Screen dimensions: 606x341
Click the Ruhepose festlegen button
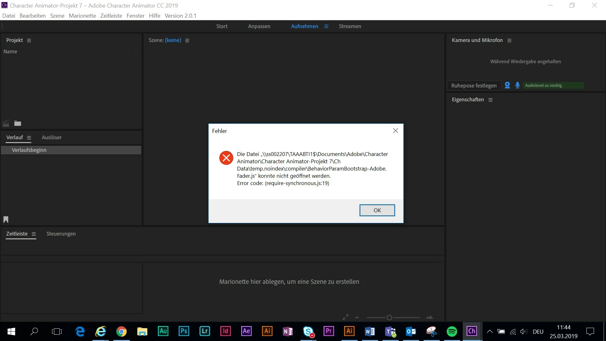click(x=474, y=86)
